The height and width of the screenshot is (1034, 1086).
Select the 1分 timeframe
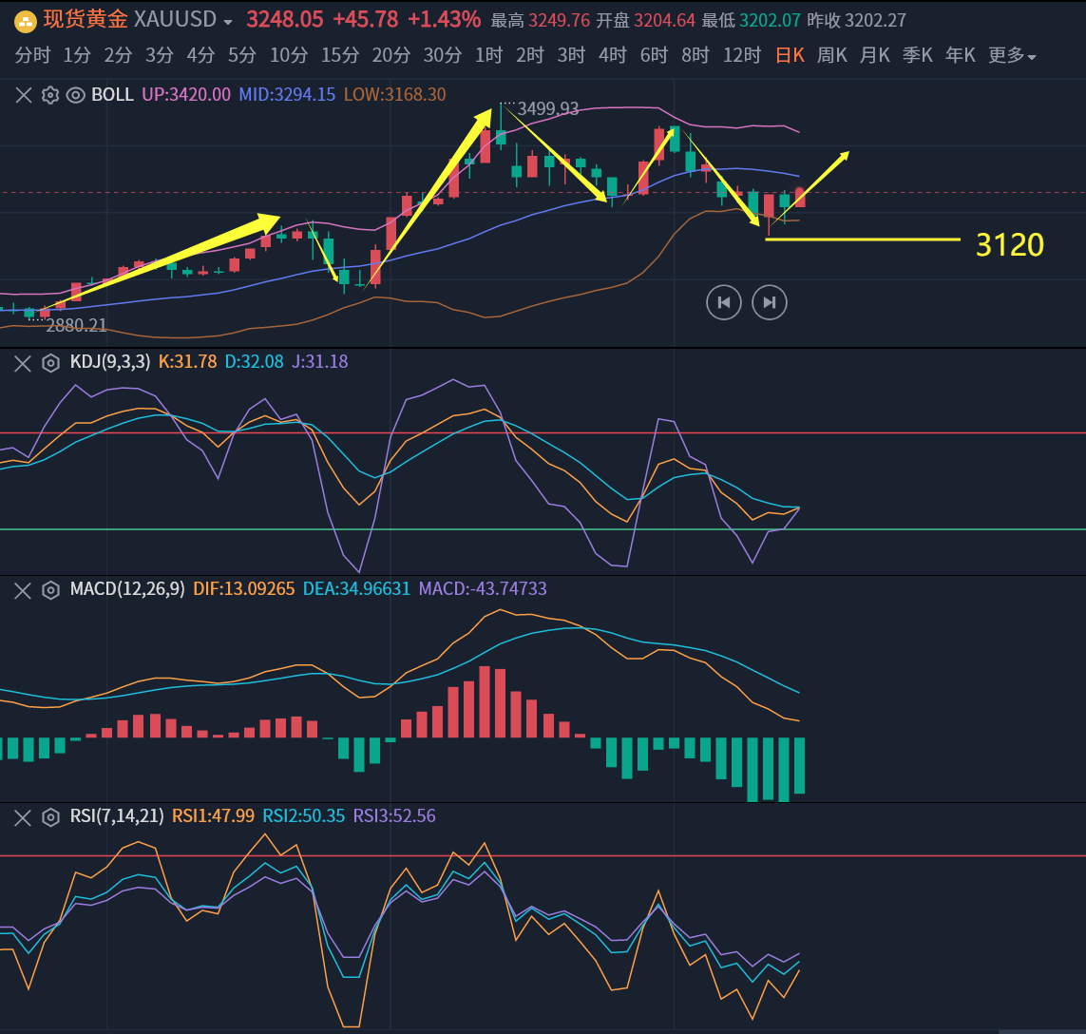coord(77,55)
